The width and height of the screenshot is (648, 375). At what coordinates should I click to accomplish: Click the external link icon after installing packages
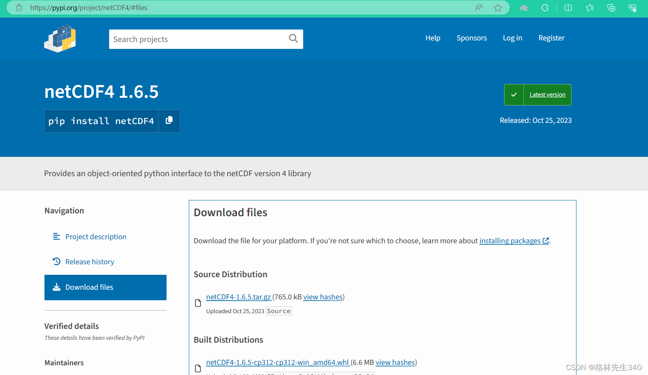[x=546, y=240]
